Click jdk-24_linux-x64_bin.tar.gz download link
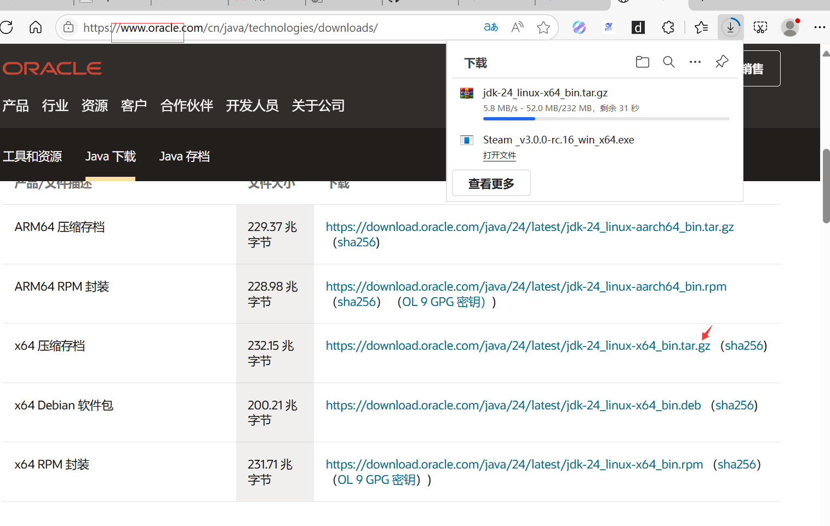 (x=518, y=346)
